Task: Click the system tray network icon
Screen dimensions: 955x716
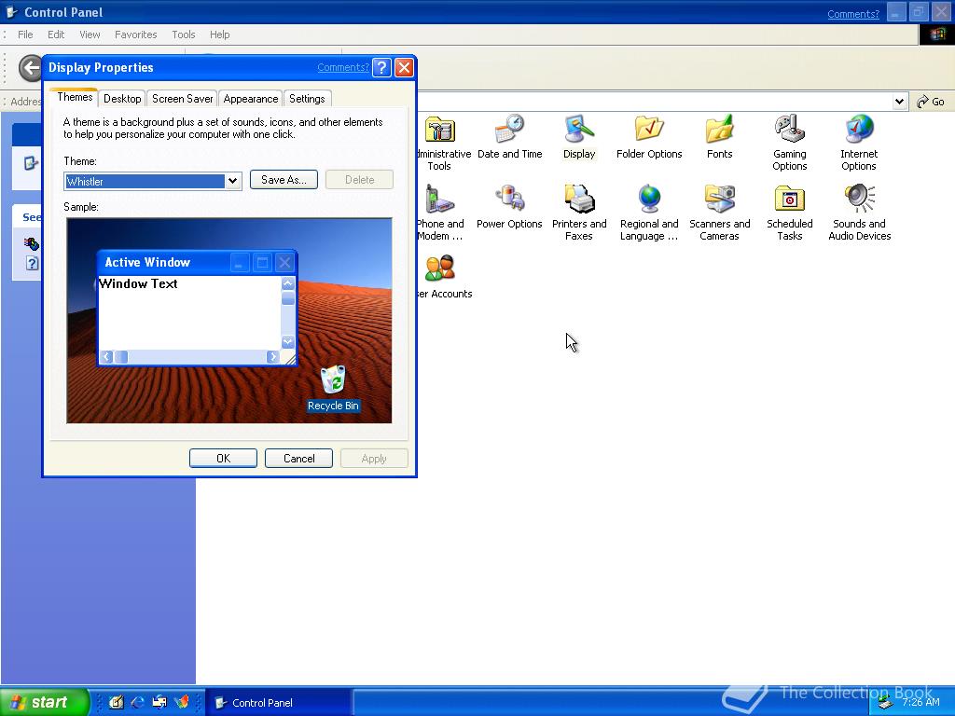Action: click(886, 703)
